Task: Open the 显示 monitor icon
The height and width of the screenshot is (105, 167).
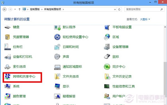Action: pyautogui.click(x=57, y=86)
